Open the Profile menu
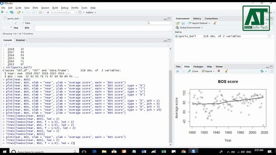 pos(75,8)
